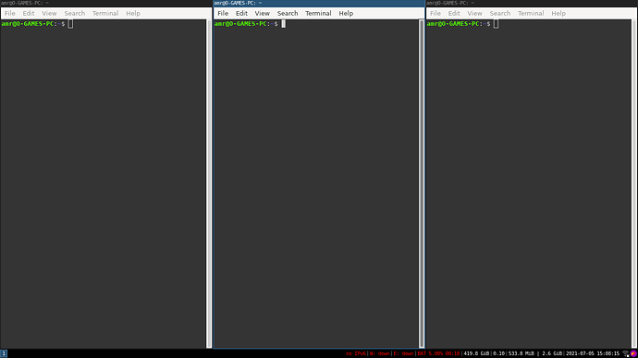Open View menu in middle terminal
The width and height of the screenshot is (638, 358).
pyautogui.click(x=263, y=14)
